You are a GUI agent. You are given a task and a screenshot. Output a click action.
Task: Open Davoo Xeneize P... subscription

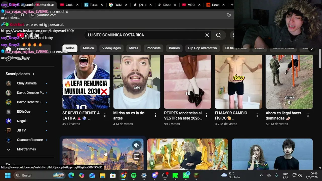click(x=27, y=93)
